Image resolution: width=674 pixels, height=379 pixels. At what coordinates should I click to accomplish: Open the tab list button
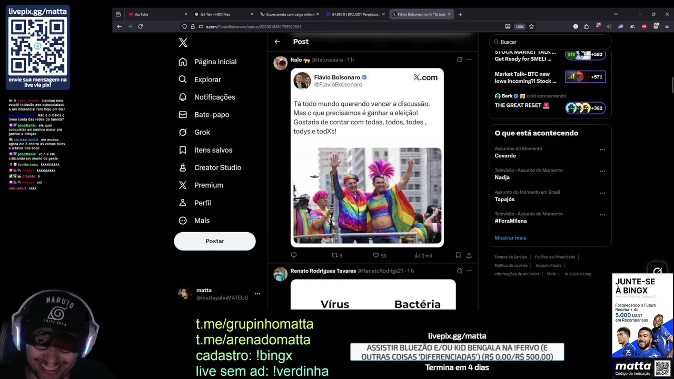pos(118,14)
